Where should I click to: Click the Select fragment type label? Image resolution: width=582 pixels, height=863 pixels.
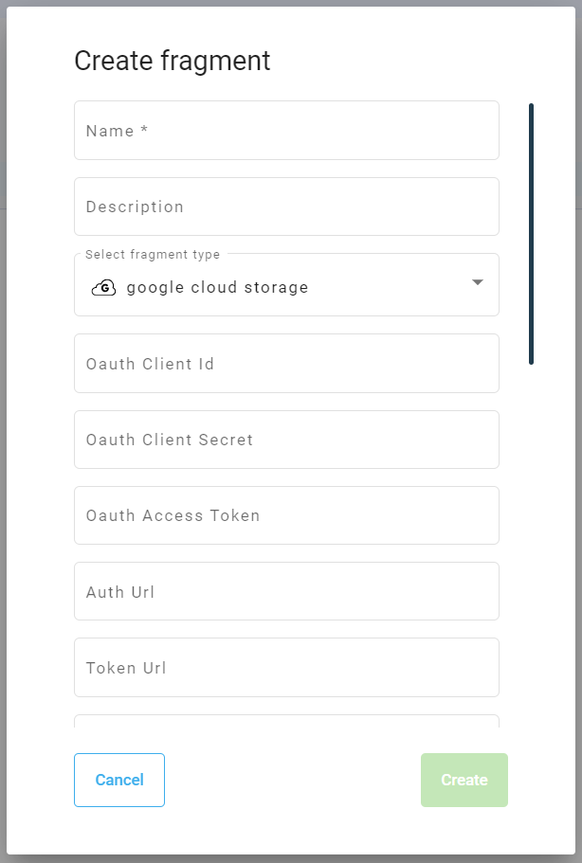click(151, 254)
